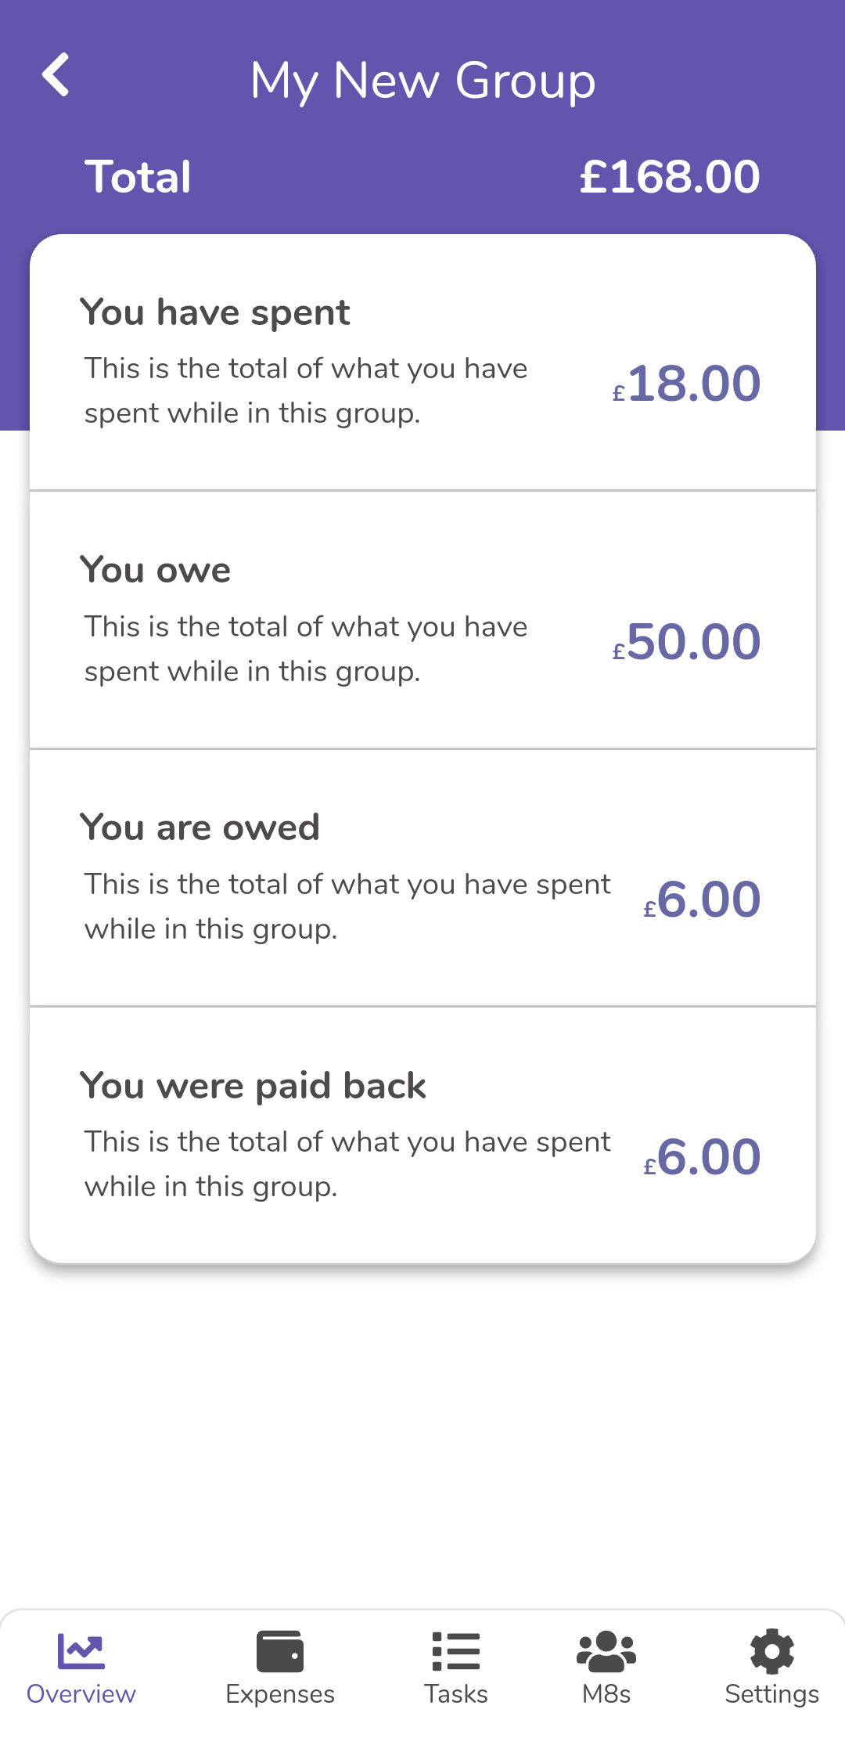Go to Settings tab label
The image size is (845, 1738).
click(x=771, y=1694)
